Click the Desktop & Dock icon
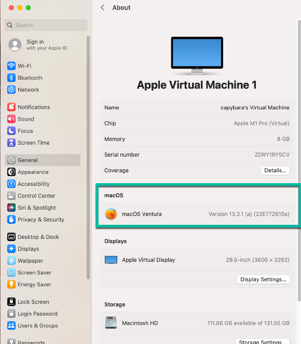 [11, 237]
